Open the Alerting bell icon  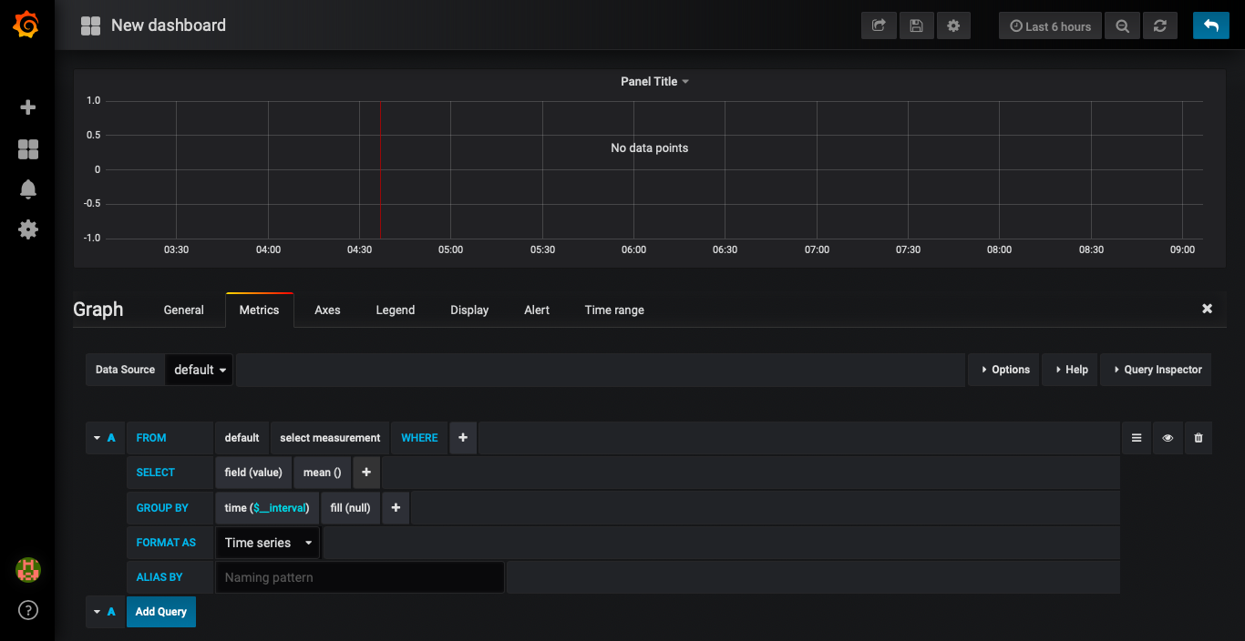point(27,189)
